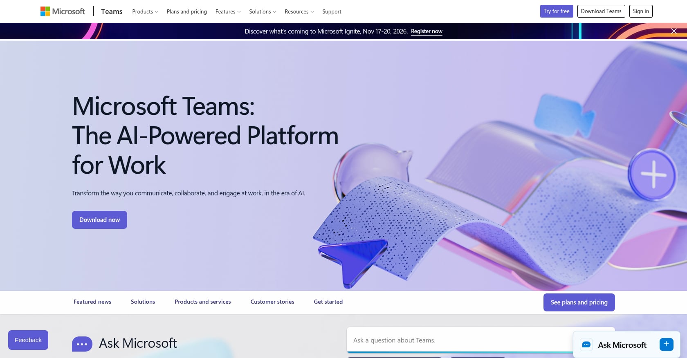
Task: Click the Try for free button
Action: 557,11
